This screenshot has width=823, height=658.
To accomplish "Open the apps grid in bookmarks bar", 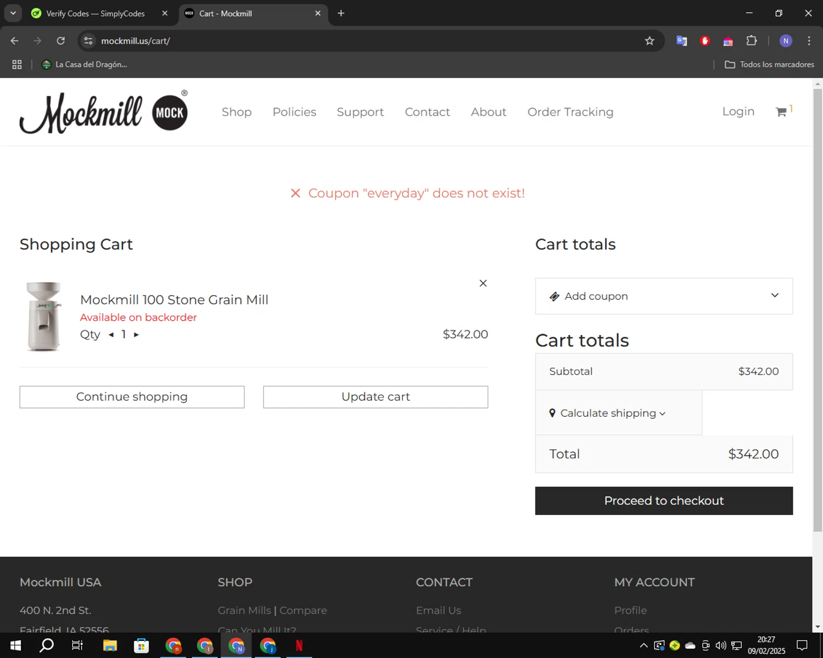I will pyautogui.click(x=17, y=64).
